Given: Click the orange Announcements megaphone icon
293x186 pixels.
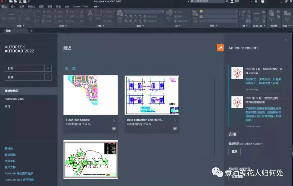Looking at the screenshot, I should point(220,48).
